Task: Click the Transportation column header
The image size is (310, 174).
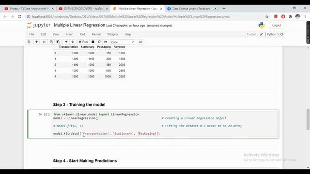Action: [x=68, y=47]
